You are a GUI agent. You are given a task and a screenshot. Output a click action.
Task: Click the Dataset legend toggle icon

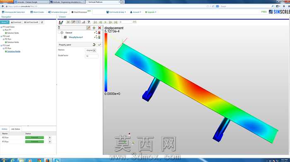(x=99, y=33)
